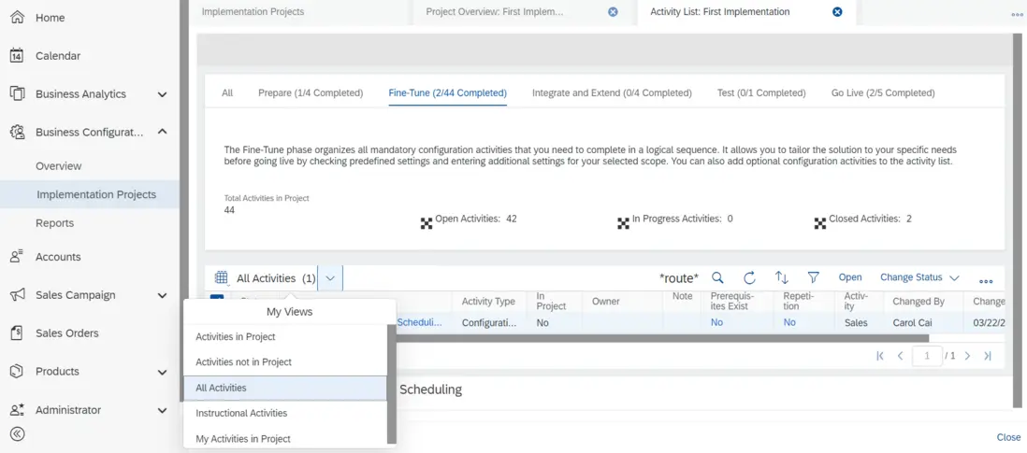The image size is (1027, 453).
Task: Tick the select-all checkbox in table header
Action: coord(217,301)
